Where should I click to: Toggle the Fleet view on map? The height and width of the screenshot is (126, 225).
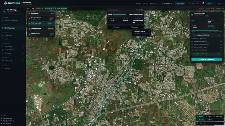click(x=210, y=120)
